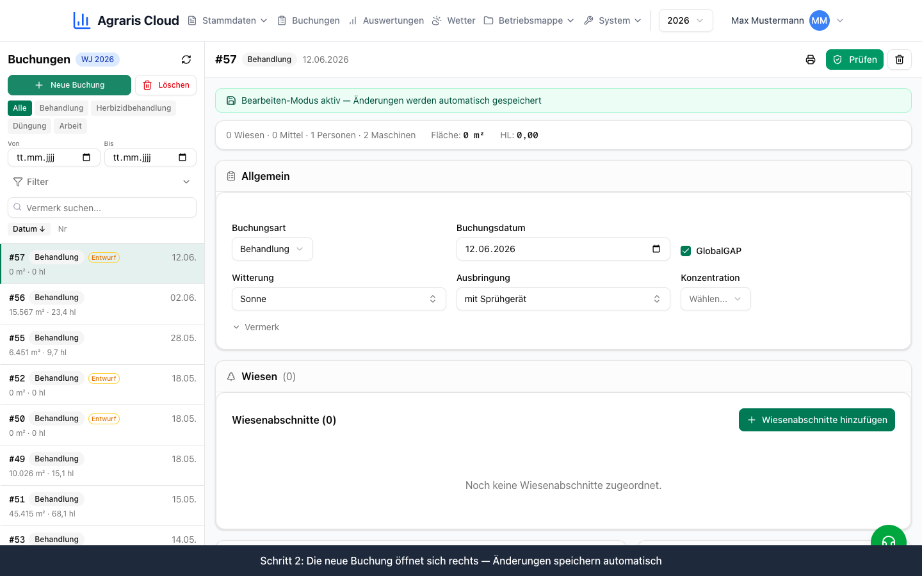Screen dimensions: 922x576
Task: Select the Herbizidbehandlung filter chip
Action: 134,108
